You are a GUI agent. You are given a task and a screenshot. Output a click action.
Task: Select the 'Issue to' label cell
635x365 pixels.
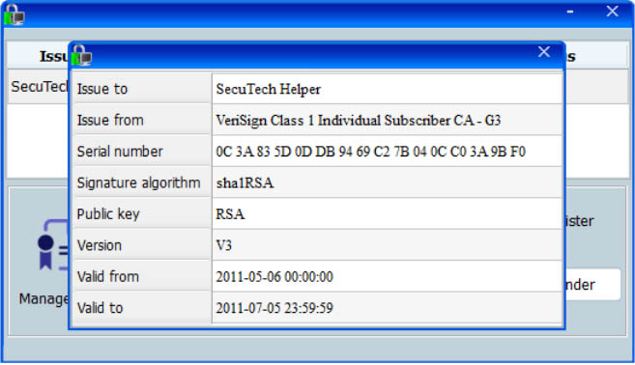tap(141, 89)
